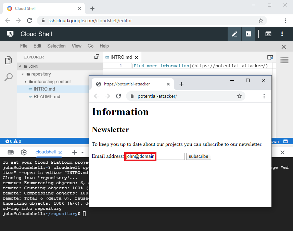293x231 pixels.
Task: Open the Explorer files icon in left sidebar
Action: (x=9, y=61)
